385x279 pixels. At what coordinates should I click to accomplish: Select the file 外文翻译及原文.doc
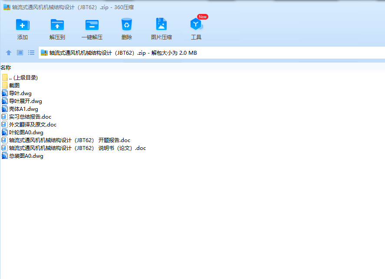tap(33, 125)
